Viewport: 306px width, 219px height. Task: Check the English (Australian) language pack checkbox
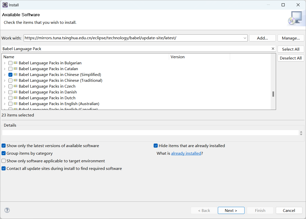click(10, 104)
